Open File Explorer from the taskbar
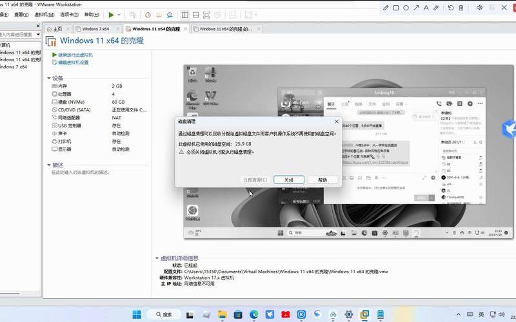This screenshot has height=322, width=516. 222,314
